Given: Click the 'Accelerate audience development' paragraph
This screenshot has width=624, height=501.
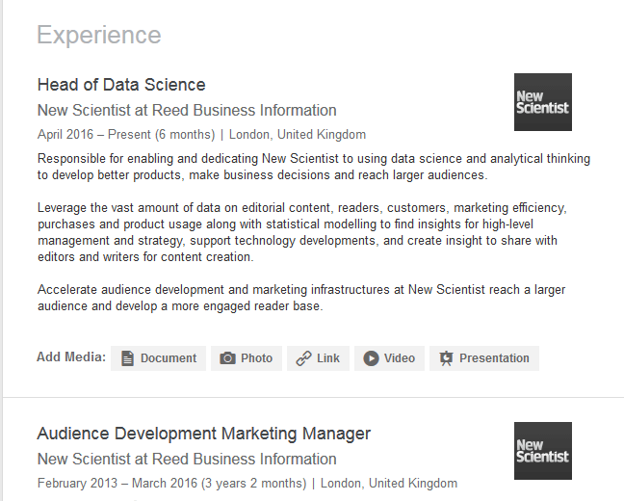Looking at the screenshot, I should click(300, 298).
